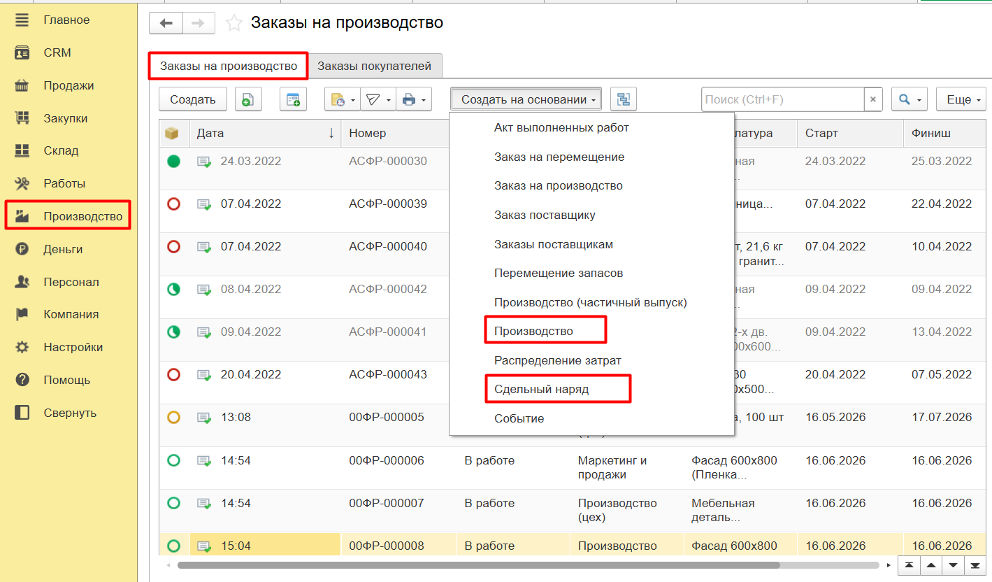Open document-with-clock dropdown in toolbar
This screenshot has width=992, height=582.
[343, 99]
